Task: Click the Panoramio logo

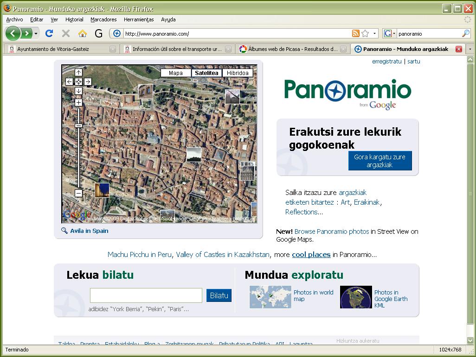Action: tap(347, 94)
